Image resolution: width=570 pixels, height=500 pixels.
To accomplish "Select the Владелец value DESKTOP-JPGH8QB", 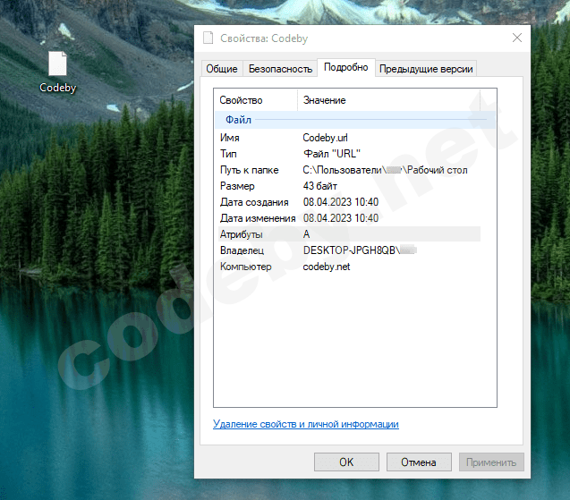I will click(360, 250).
